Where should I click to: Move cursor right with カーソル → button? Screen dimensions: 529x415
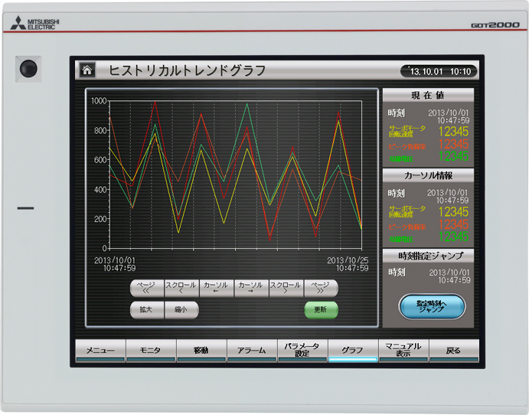(251, 288)
